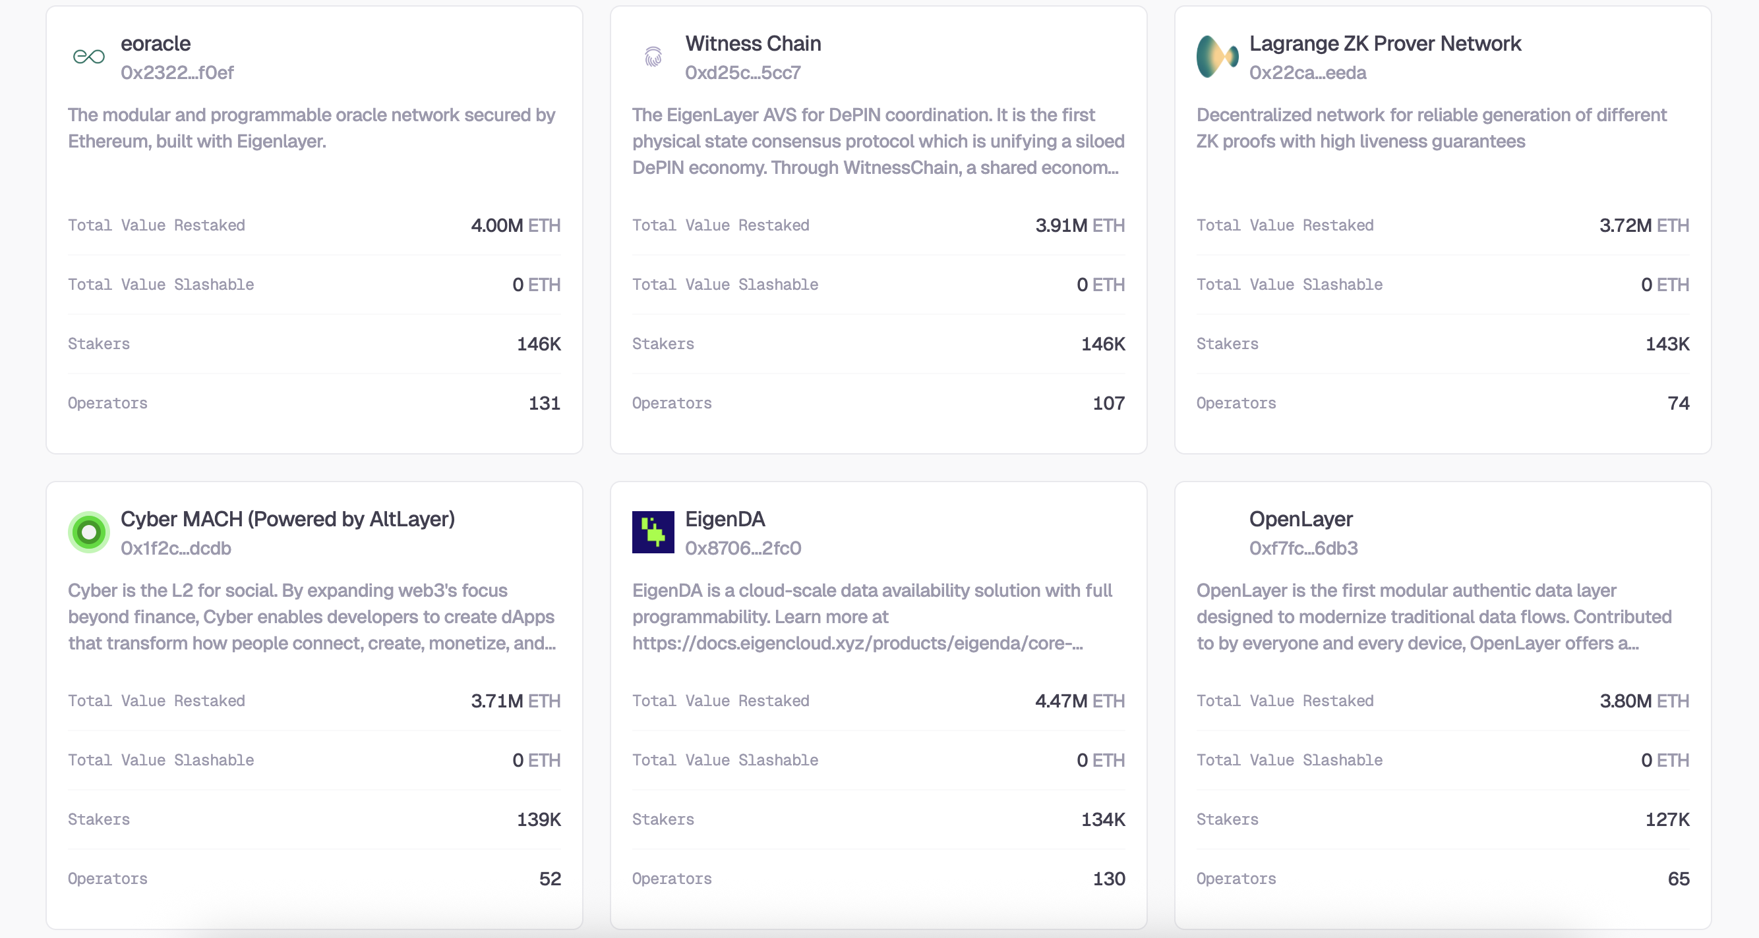The height and width of the screenshot is (938, 1759).
Task: Click the Witness Chain fingerprint logo
Action: (653, 57)
